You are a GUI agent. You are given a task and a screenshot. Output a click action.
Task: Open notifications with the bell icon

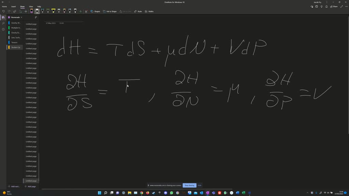(x=326, y=6)
